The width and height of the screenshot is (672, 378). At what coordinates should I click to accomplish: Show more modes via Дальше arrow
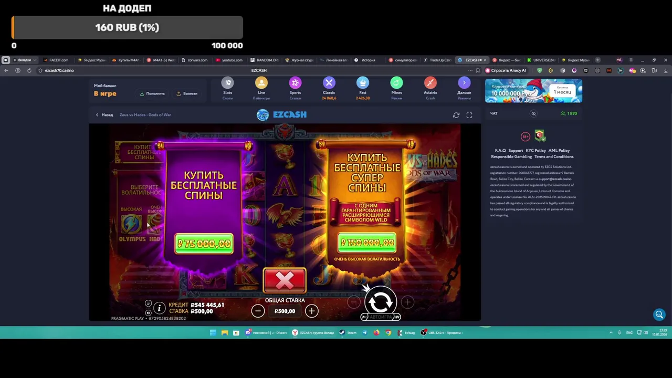pyautogui.click(x=464, y=83)
